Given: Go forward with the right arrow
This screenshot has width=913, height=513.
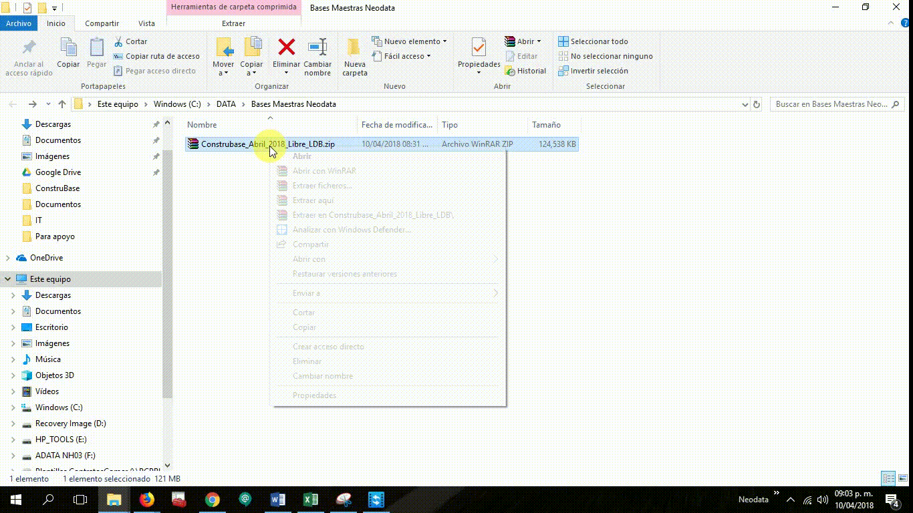Looking at the screenshot, I should (32, 104).
